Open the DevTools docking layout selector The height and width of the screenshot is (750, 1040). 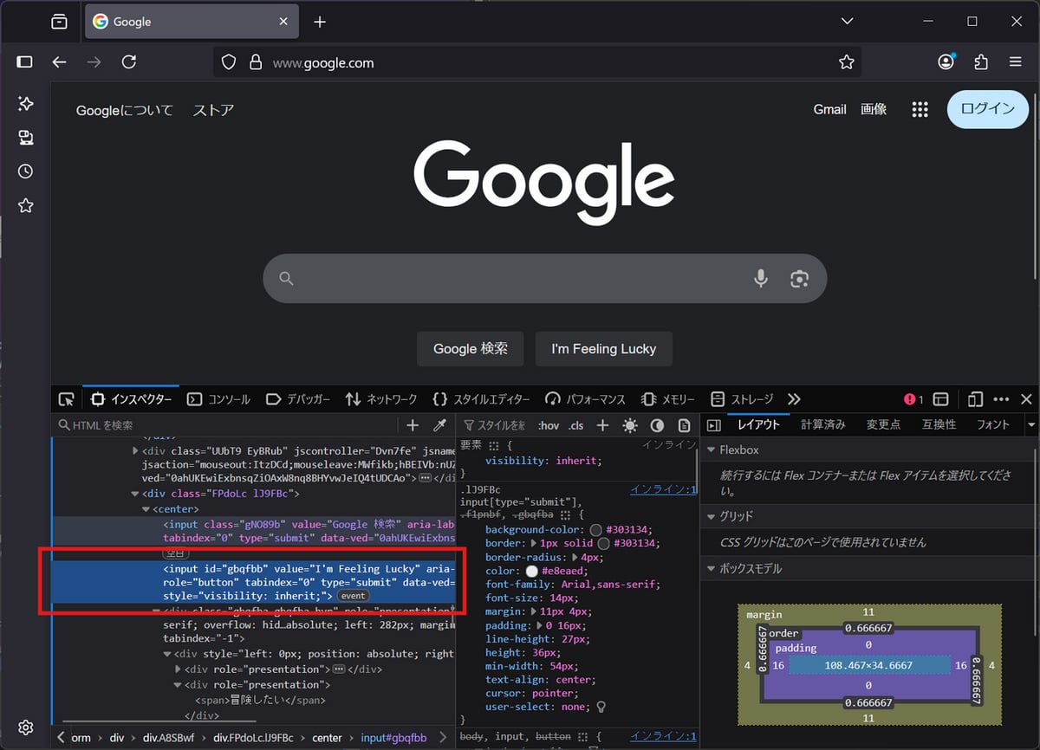(x=940, y=399)
